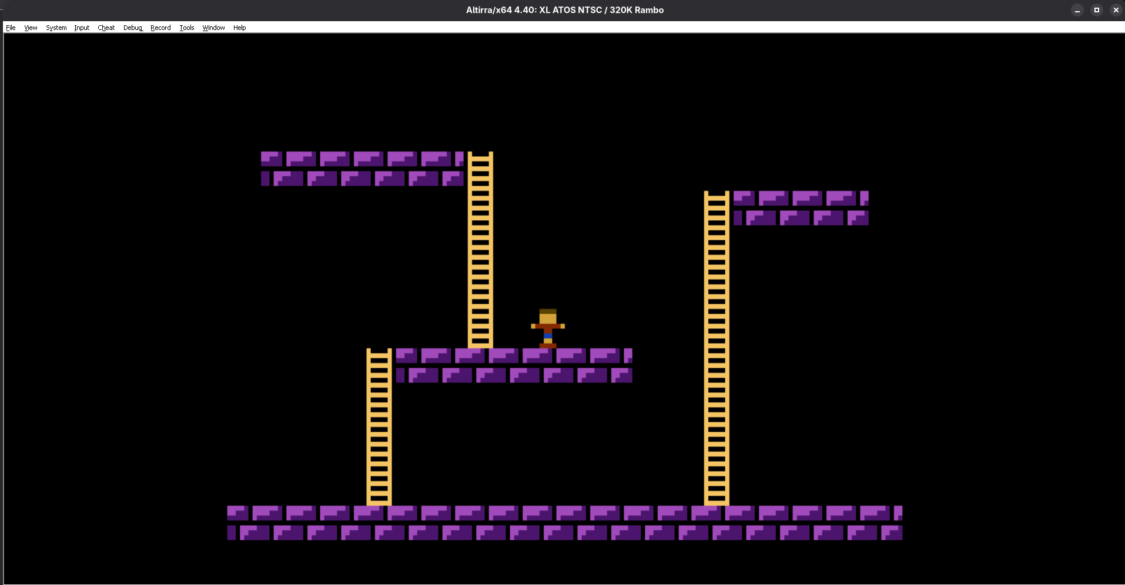
Task: Close the Altirra emulator window
Action: tap(1116, 10)
